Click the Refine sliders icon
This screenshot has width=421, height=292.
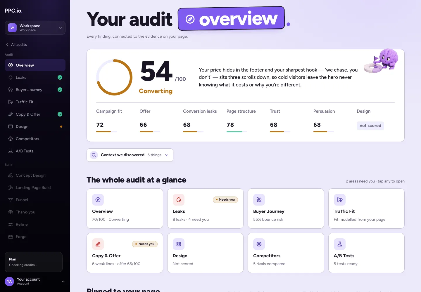click(11, 224)
